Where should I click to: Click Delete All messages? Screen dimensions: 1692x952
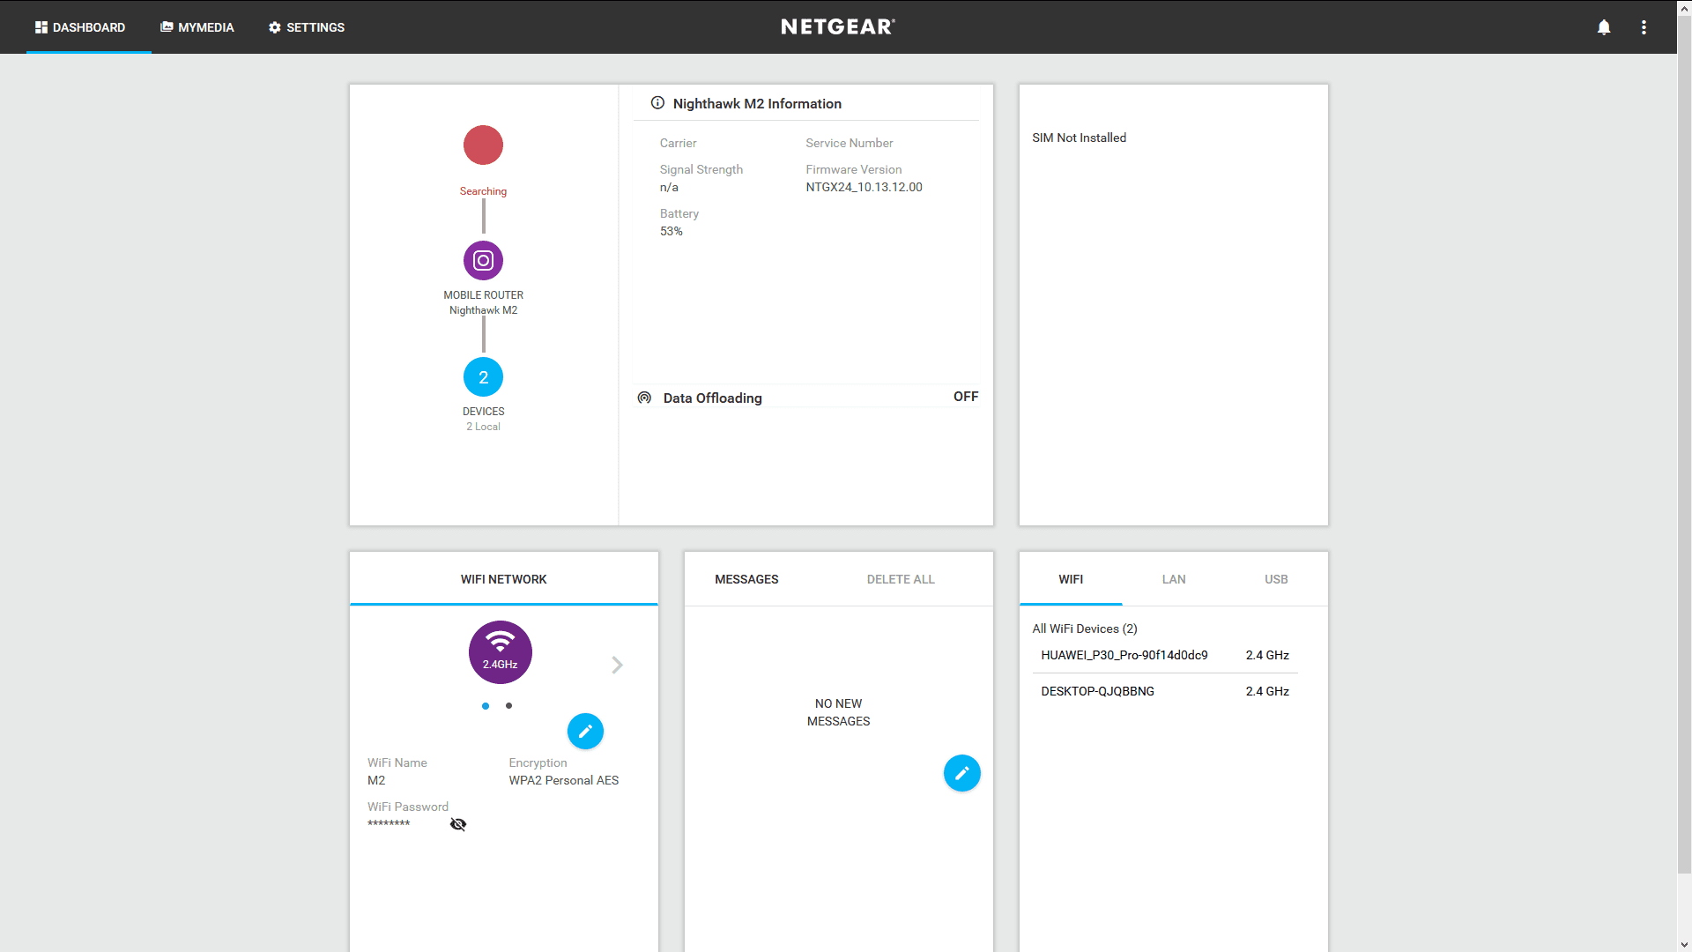pos(900,579)
